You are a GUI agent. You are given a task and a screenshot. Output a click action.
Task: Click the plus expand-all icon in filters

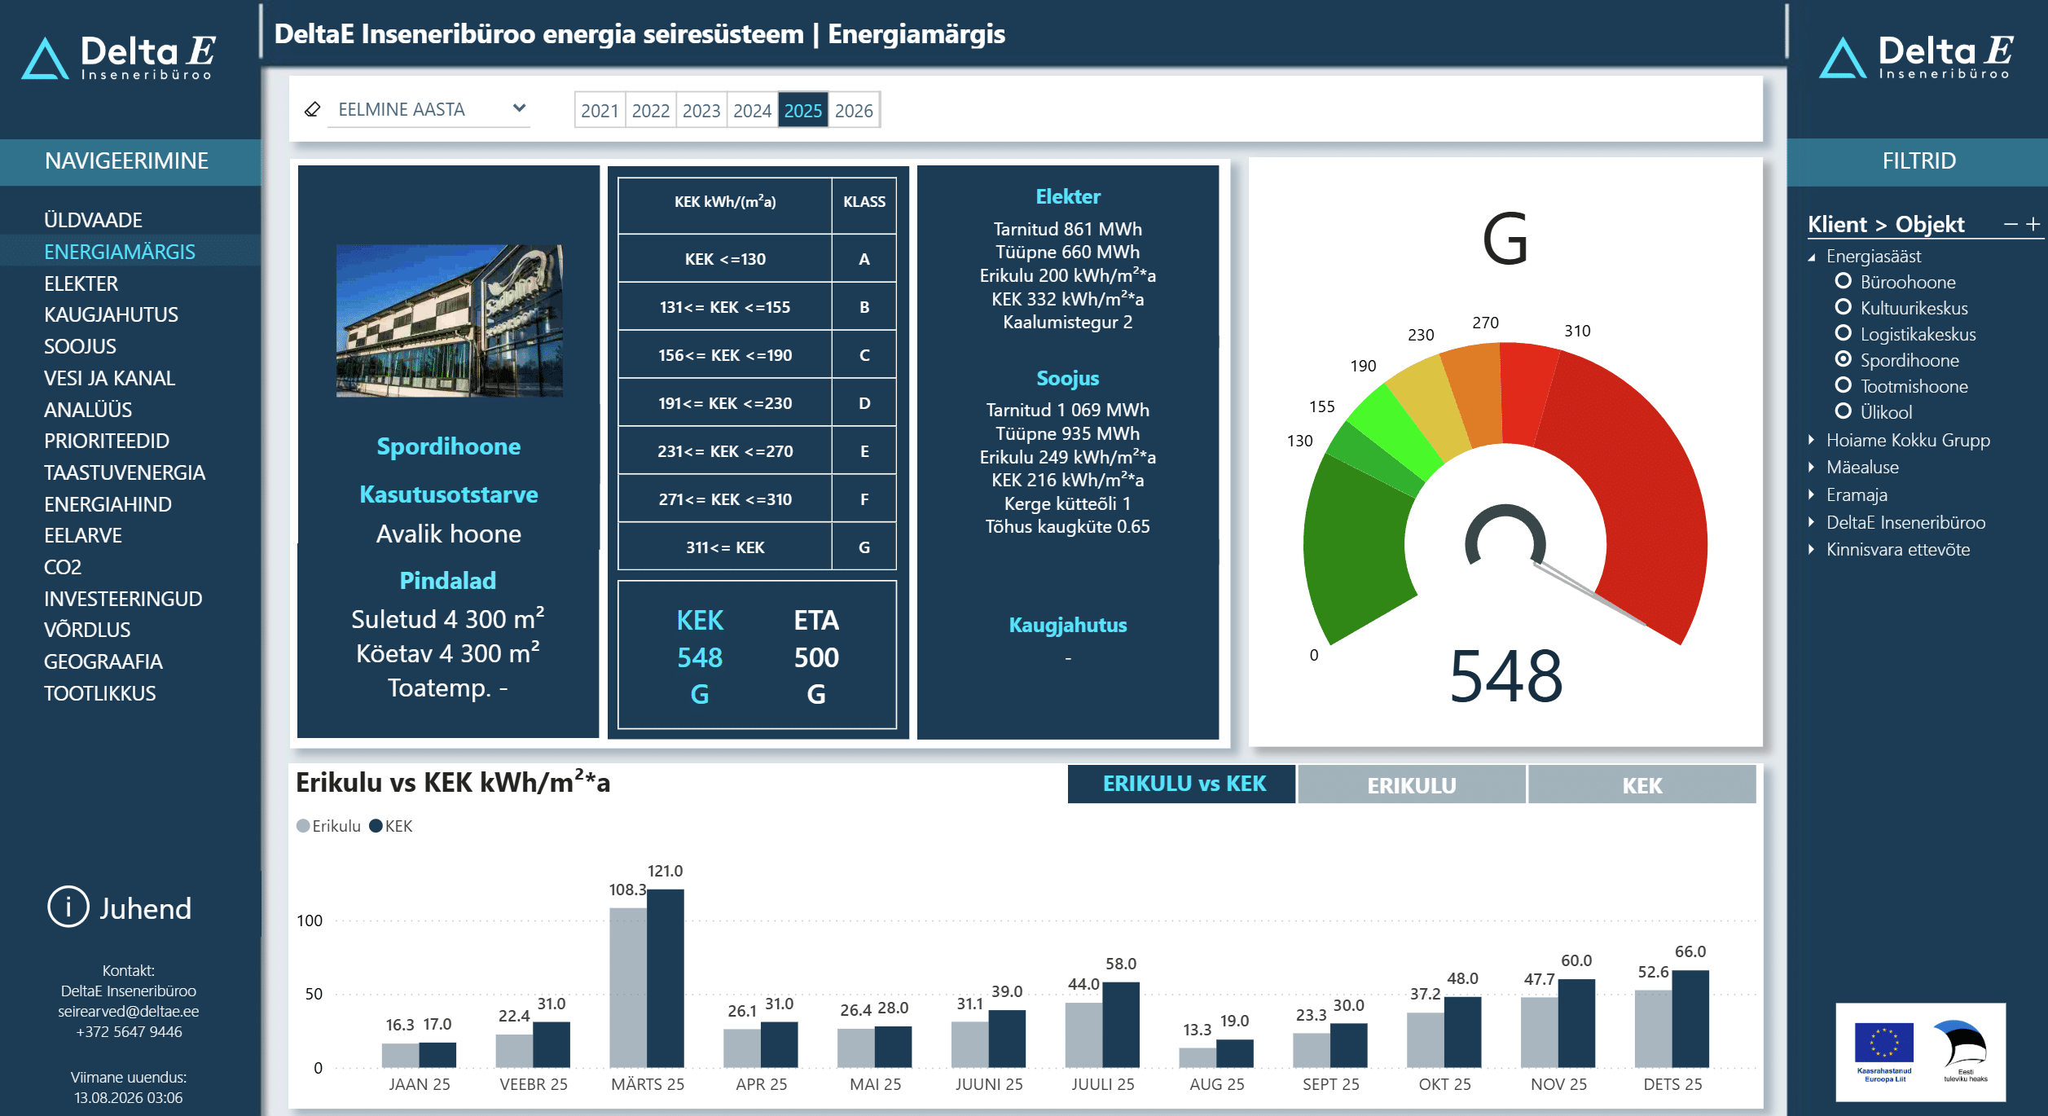(2033, 224)
